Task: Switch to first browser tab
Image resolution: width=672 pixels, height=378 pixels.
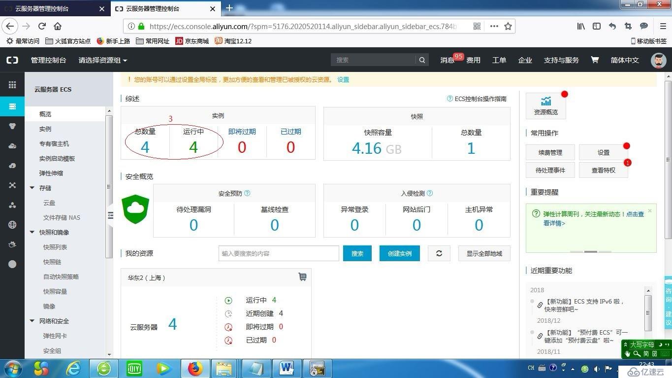Action: (x=54, y=9)
